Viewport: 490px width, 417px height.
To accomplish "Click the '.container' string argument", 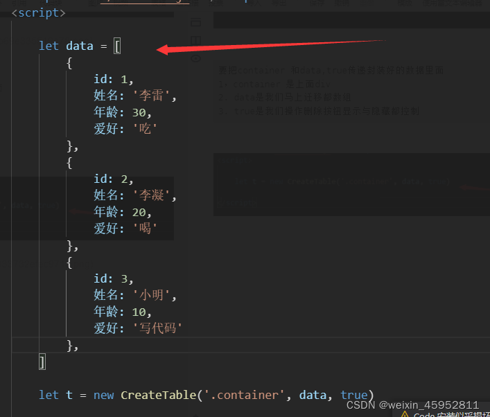I will point(244,395).
